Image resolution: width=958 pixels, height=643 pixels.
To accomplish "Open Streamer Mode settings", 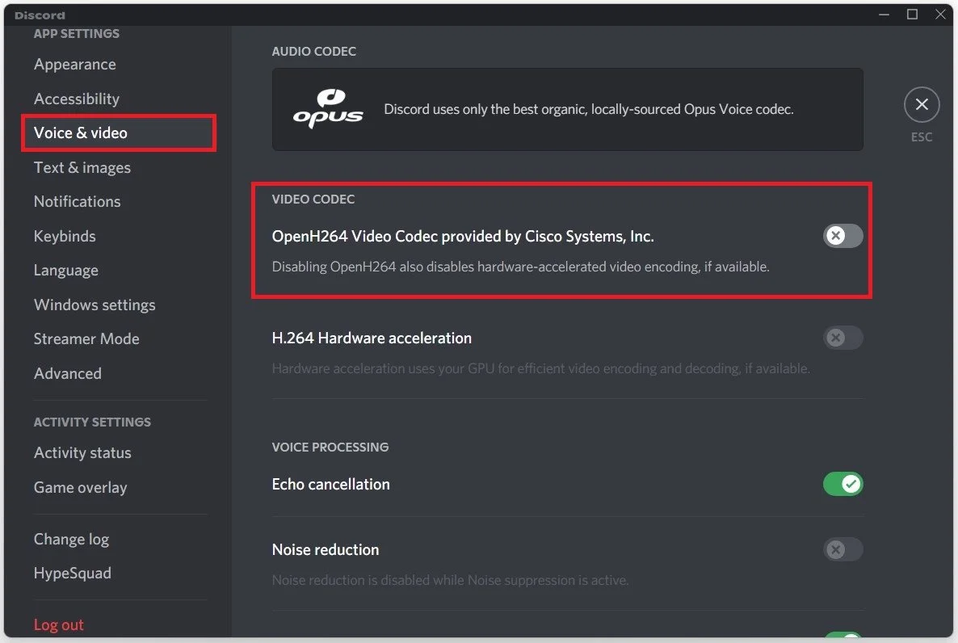I will pyautogui.click(x=86, y=338).
